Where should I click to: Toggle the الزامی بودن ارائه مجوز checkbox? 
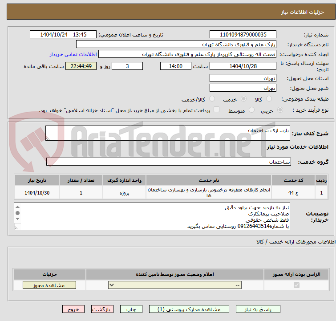click(x=296, y=285)
